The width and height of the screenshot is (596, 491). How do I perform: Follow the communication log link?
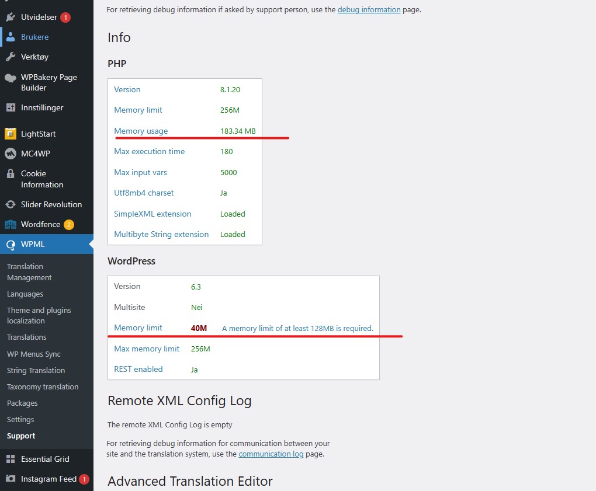point(271,454)
